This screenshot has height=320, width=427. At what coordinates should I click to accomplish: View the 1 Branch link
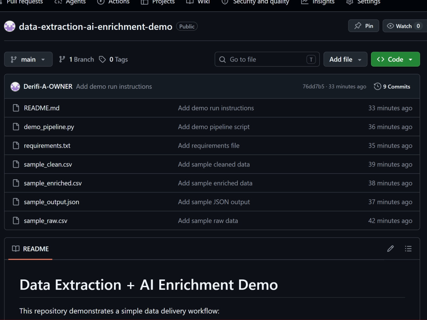[x=76, y=59]
